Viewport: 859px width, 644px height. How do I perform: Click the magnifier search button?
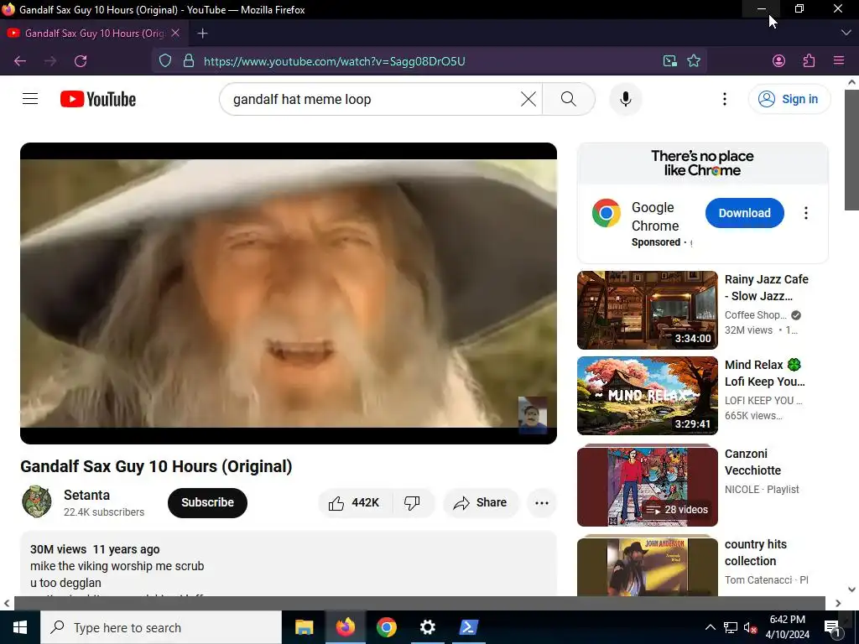569,99
